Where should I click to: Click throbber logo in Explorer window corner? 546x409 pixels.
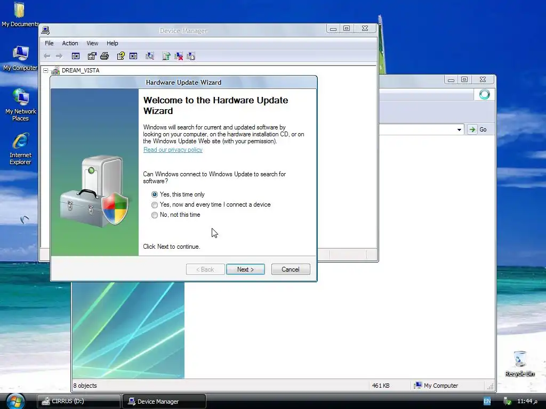point(484,94)
